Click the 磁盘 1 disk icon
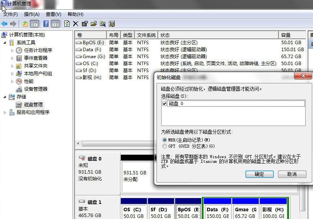This screenshot has width=313, height=219. pyautogui.click(x=82, y=201)
